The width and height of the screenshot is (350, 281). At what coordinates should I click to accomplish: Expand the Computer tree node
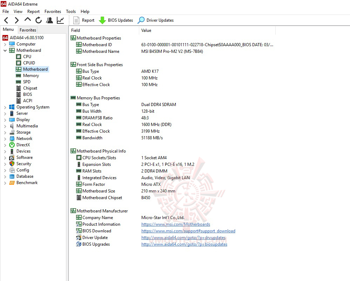coord(5,44)
